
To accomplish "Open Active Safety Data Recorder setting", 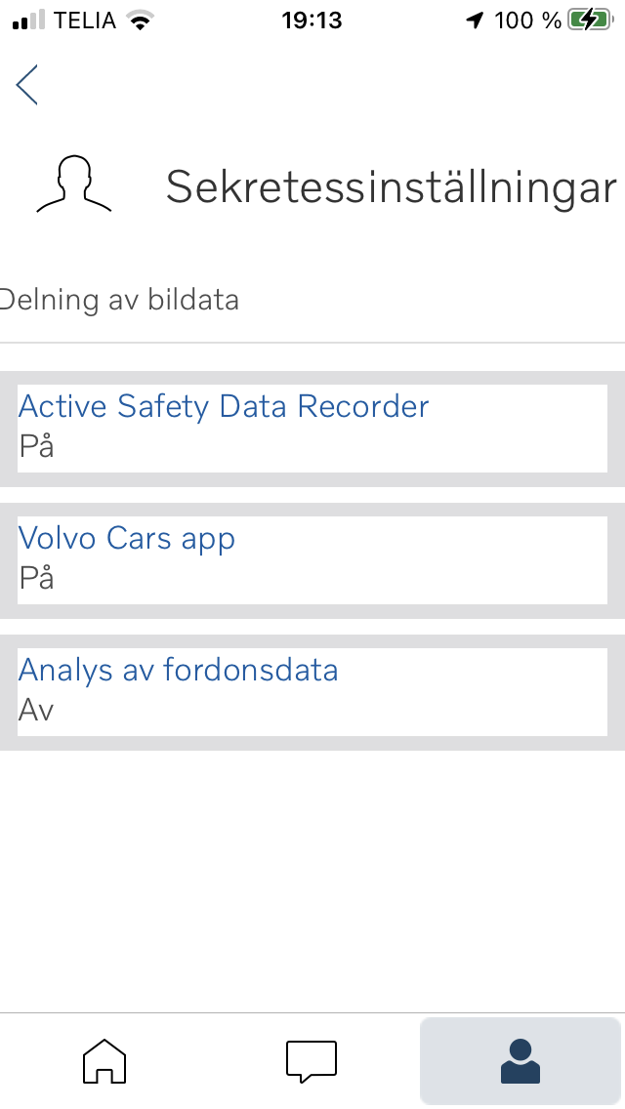I will pyautogui.click(x=312, y=428).
